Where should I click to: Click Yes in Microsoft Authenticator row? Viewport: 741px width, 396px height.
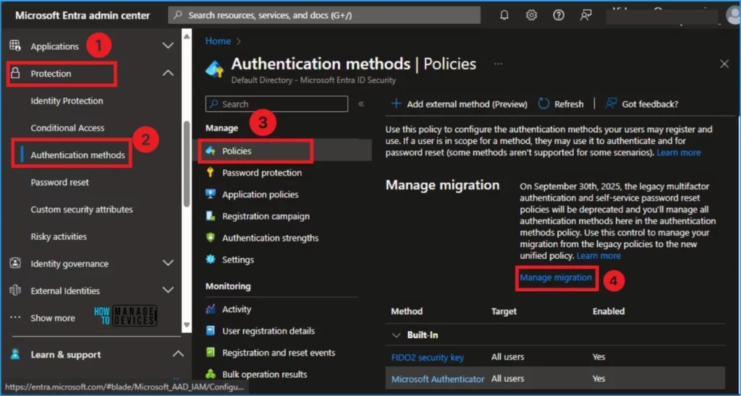tap(598, 379)
